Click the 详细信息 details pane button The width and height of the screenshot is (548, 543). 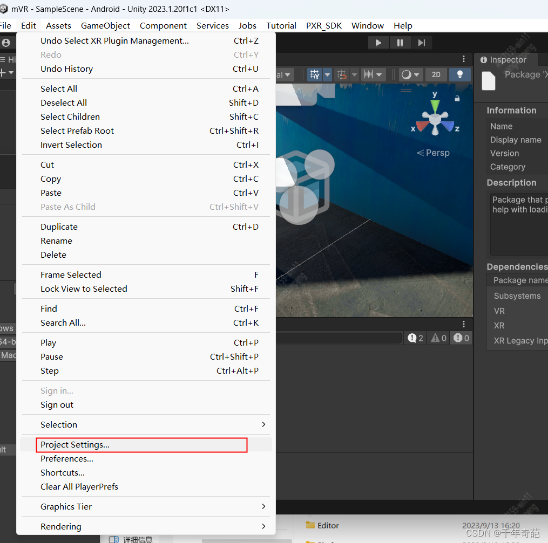(x=131, y=539)
